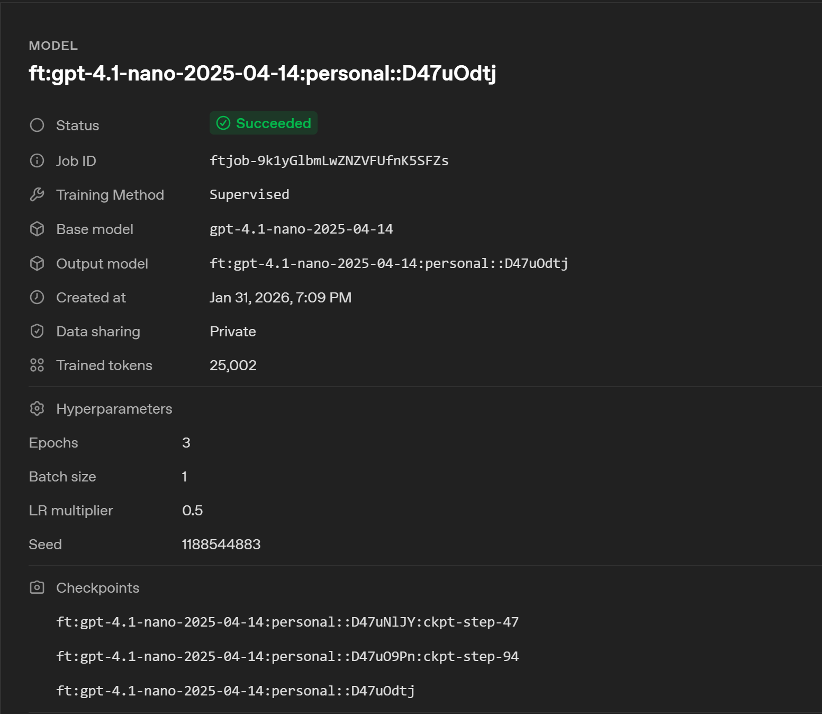Click the green check icon in Succeeded badge

[223, 123]
